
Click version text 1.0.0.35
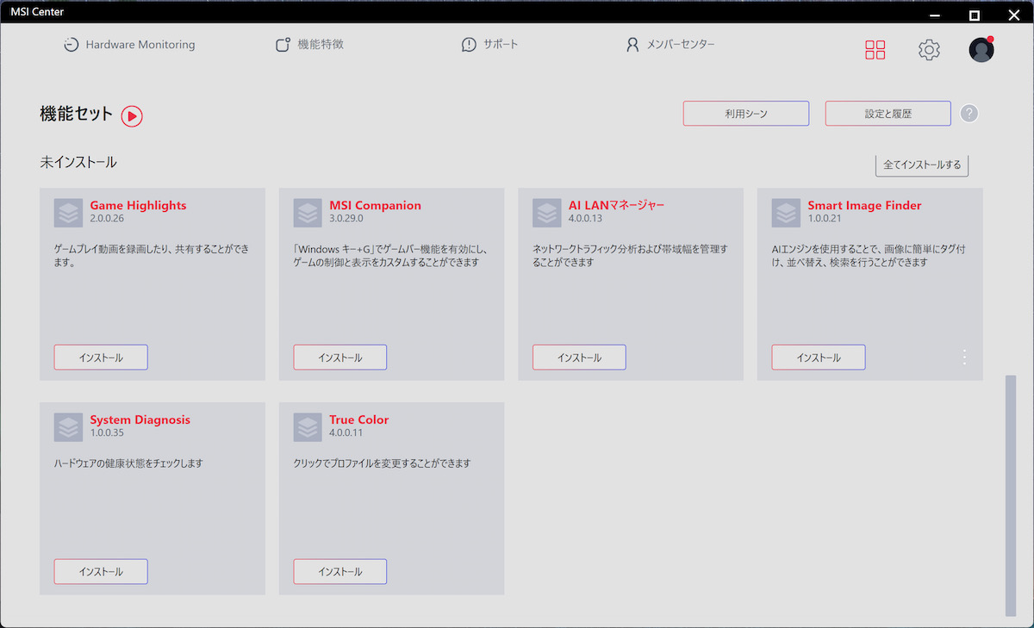pos(108,432)
